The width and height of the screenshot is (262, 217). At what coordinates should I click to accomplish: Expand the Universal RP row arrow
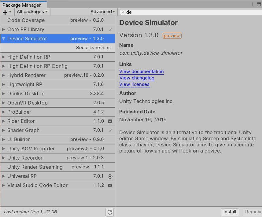point(3,176)
